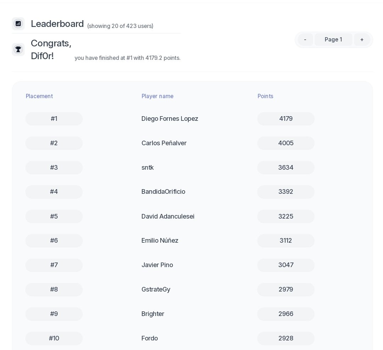Viewport: 383px width, 350px height.
Task: Select the #6 placement badge
Action: coord(54,241)
